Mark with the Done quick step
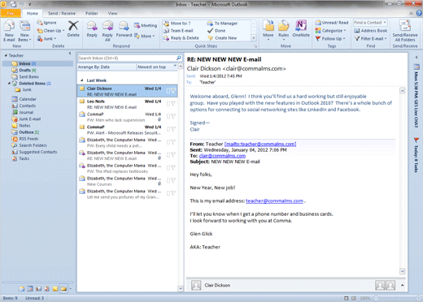 [x=216, y=31]
